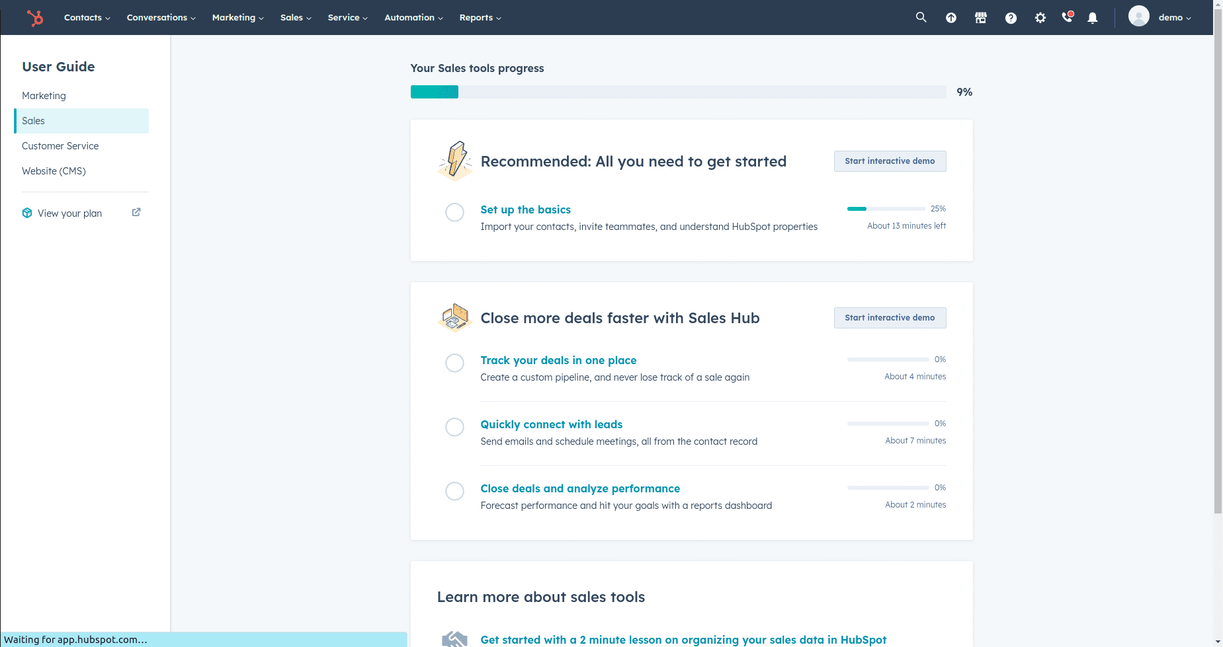Expand the Automation dropdown menu
Image resolution: width=1223 pixels, height=647 pixels.
[414, 18]
